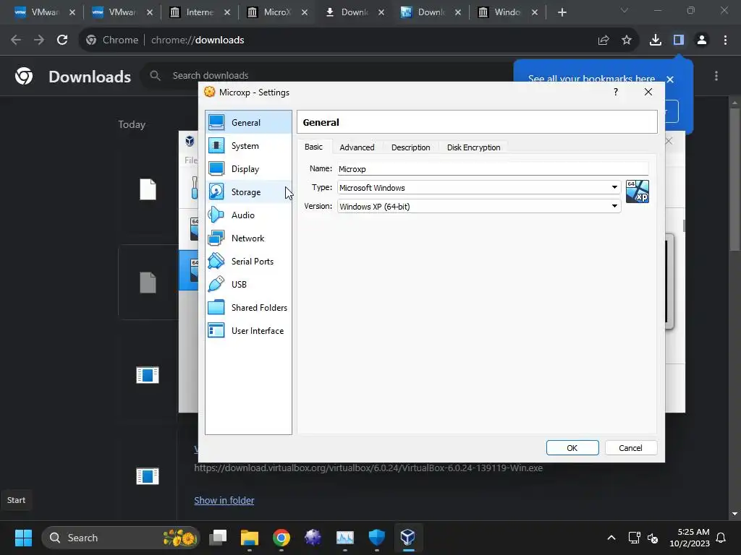Click Show in folder link on downloads page
Screen dimensions: 741x555
click(224, 500)
